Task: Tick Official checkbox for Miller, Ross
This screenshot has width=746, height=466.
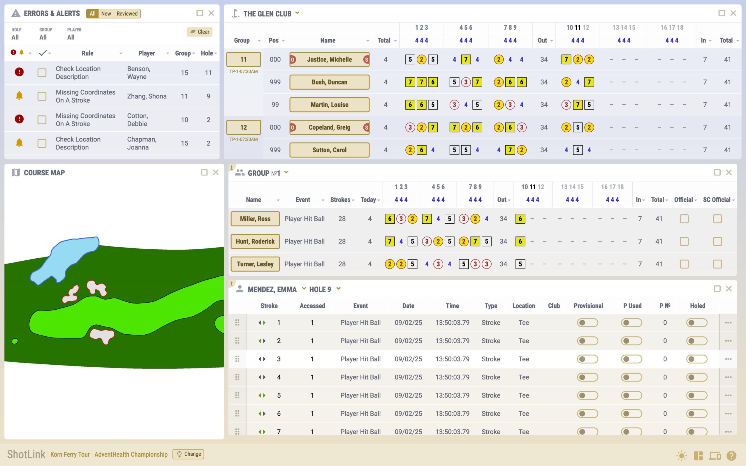Action: (684, 219)
